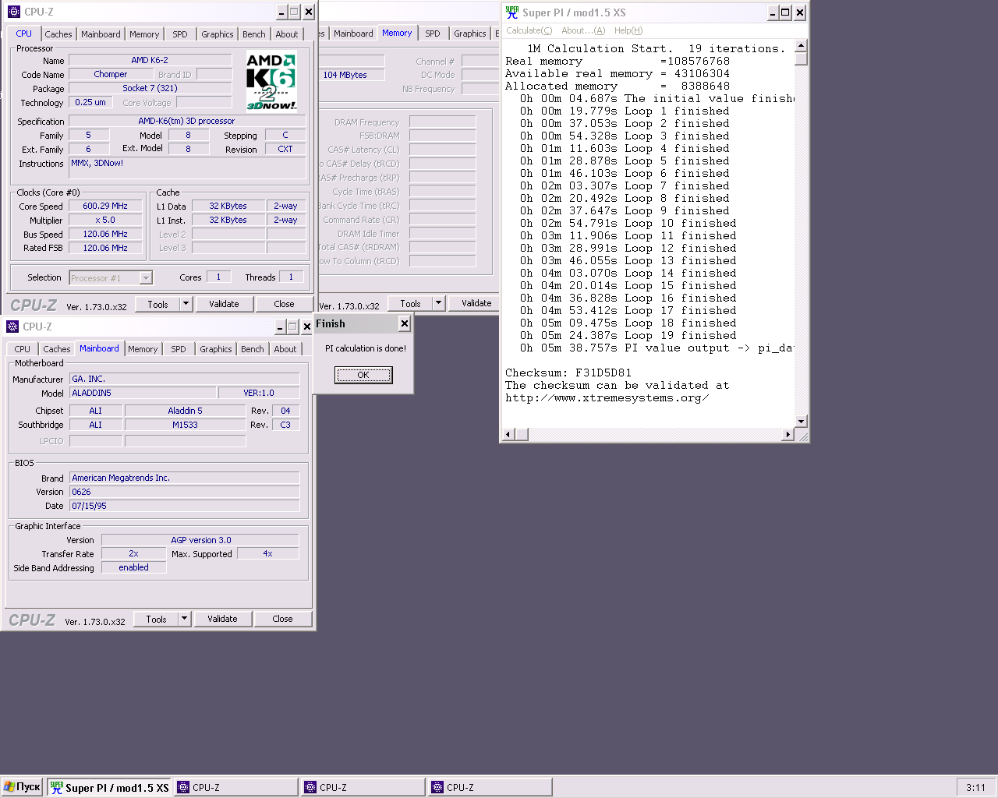The image size is (998, 798).
Task: Click Validate in the Mainboard tab window
Action: [x=222, y=619]
